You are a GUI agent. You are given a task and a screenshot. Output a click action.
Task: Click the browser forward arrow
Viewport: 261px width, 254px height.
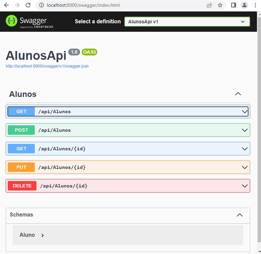pos(17,5)
